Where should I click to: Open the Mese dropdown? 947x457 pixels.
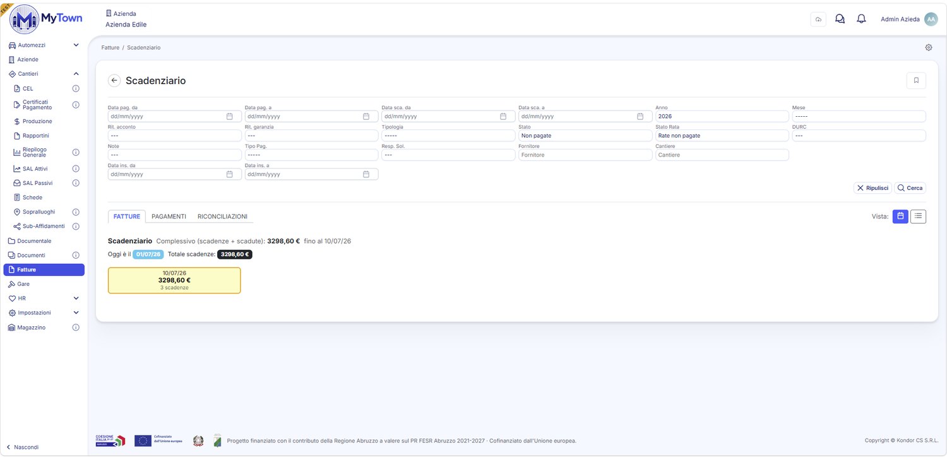859,116
